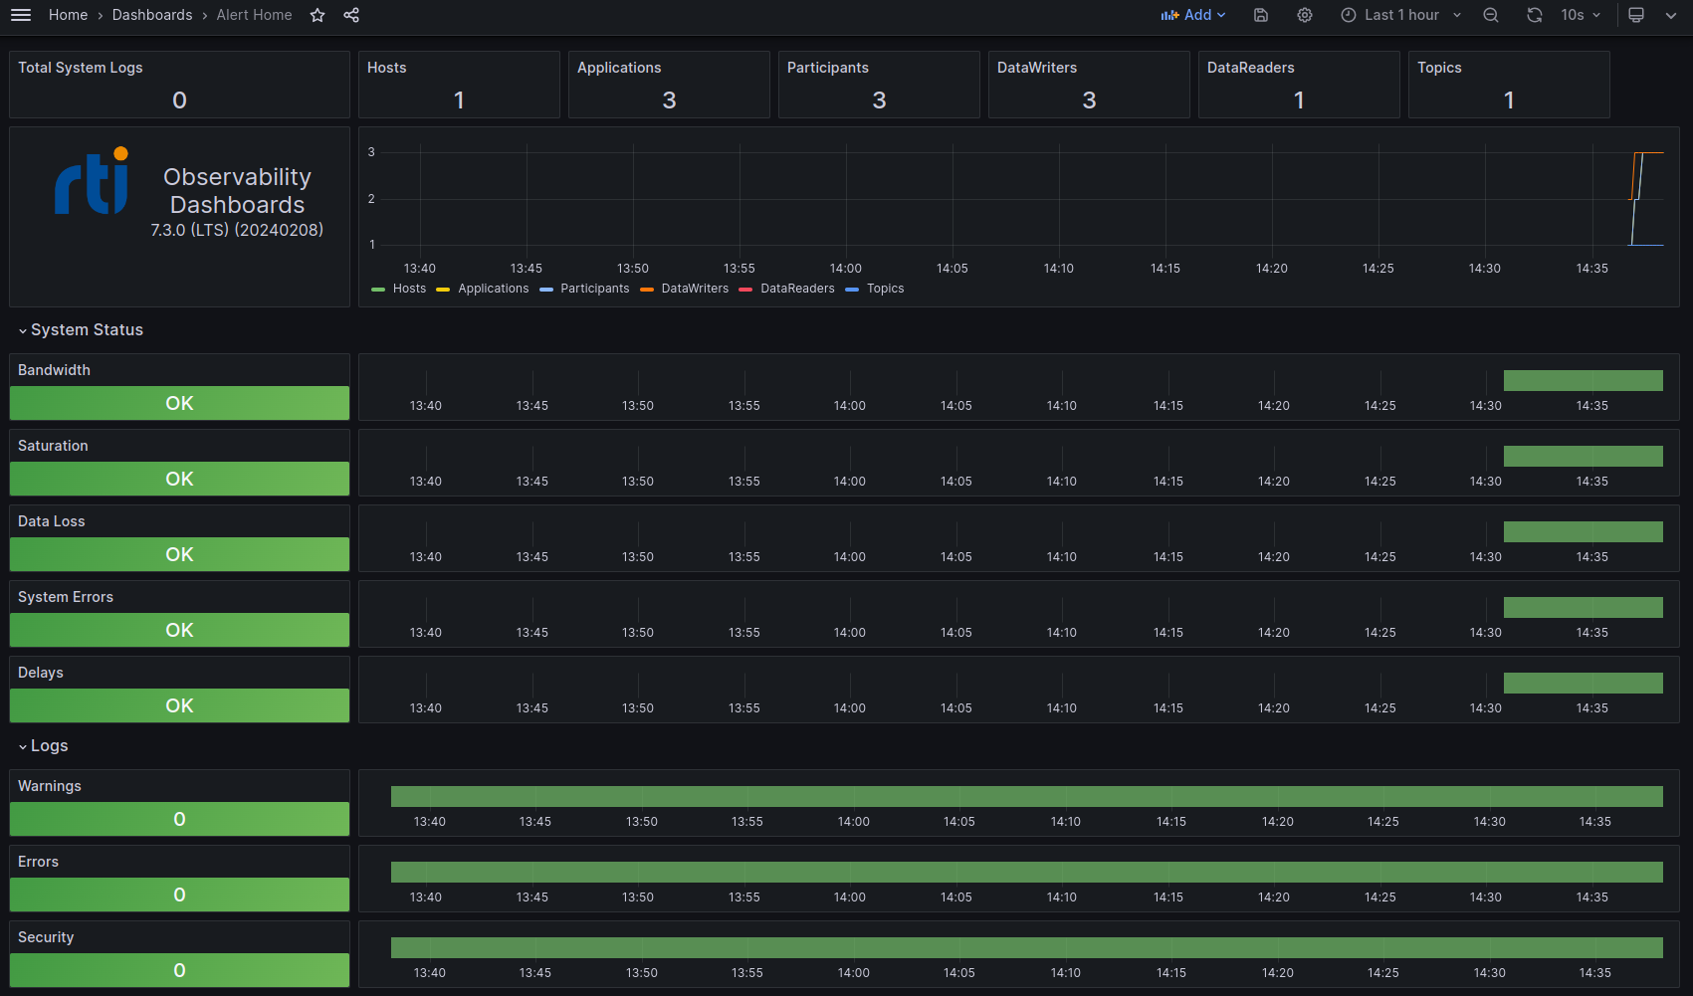
Task: Click the Alert Home breadcrumb title
Action: coord(254,15)
